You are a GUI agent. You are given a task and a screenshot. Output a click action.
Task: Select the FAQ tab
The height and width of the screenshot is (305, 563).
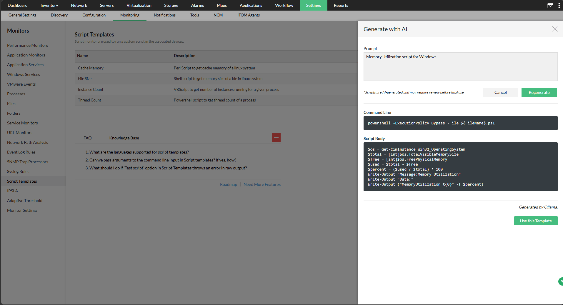(x=87, y=138)
